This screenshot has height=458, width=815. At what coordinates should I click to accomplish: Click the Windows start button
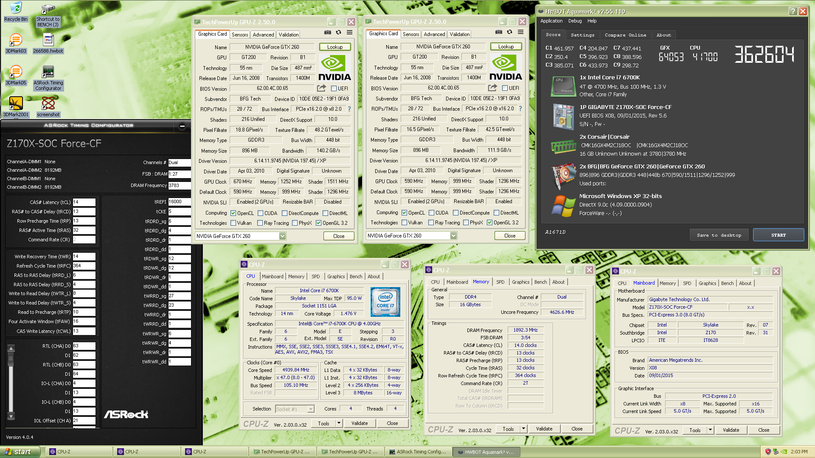(20, 452)
